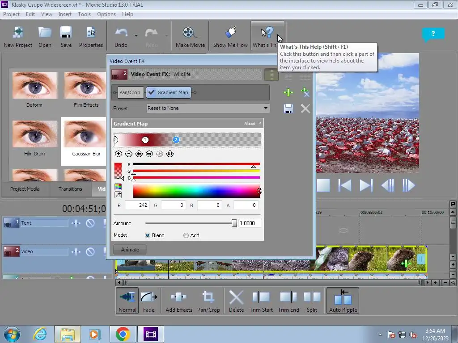Save preset with the floppy disk icon
This screenshot has width=458, height=343.
[288, 109]
